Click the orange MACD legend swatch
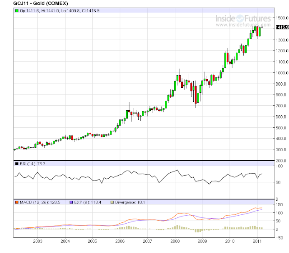The height and width of the screenshot is (253, 289). click(x=17, y=202)
